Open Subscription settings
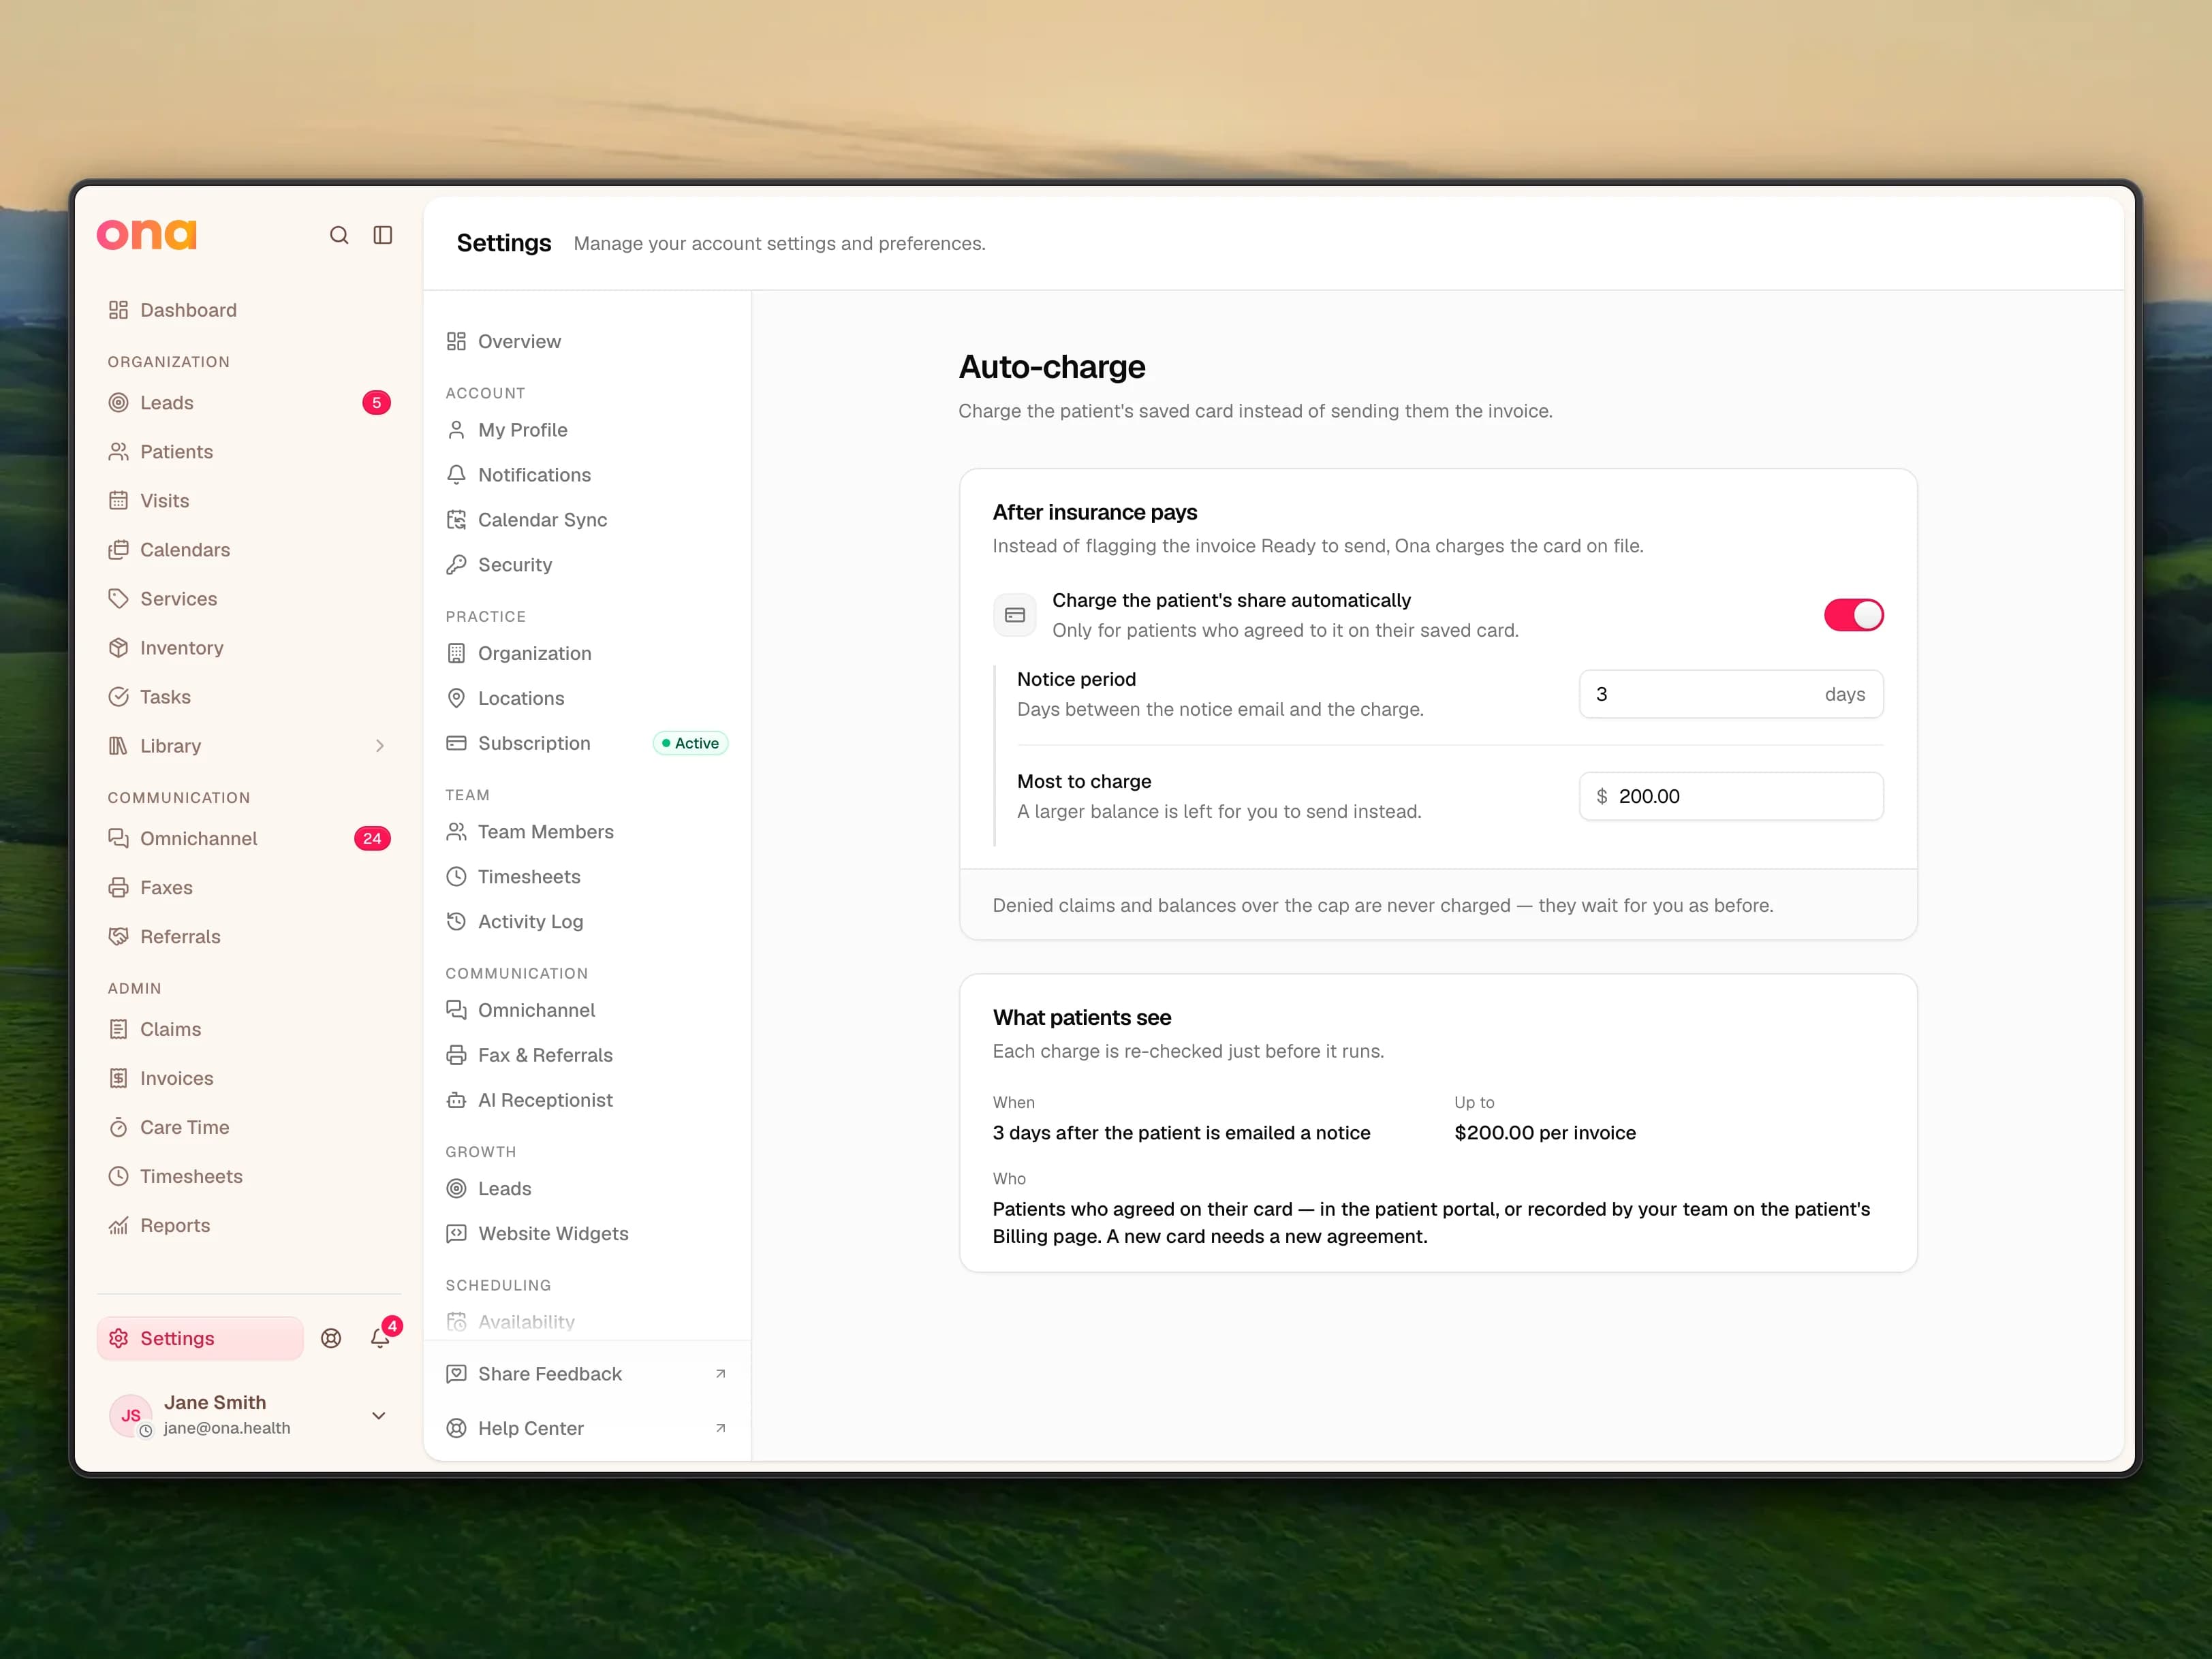This screenshot has width=2212, height=1659. point(587,744)
